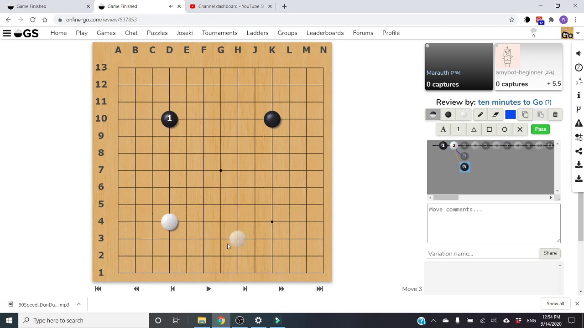Open the Play menu item
The image size is (584, 328).
pyautogui.click(x=82, y=33)
